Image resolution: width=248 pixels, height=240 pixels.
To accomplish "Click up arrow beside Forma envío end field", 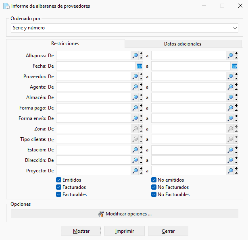I will [236, 121].
